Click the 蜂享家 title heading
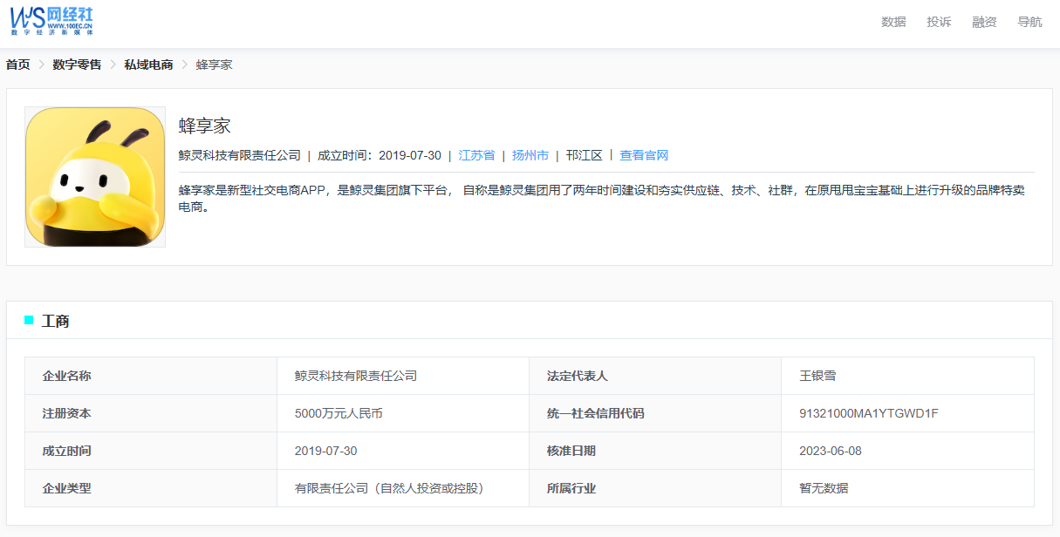The height and width of the screenshot is (537, 1060). 204,126
